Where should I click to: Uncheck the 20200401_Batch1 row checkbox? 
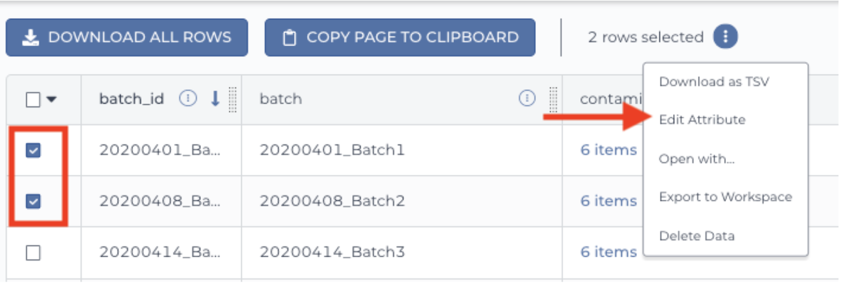click(x=33, y=150)
